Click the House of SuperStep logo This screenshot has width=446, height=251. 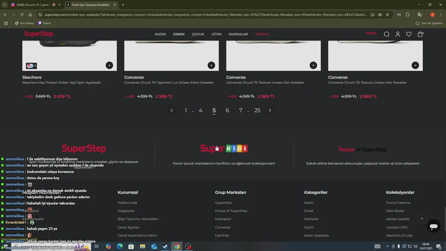pyautogui.click(x=363, y=149)
